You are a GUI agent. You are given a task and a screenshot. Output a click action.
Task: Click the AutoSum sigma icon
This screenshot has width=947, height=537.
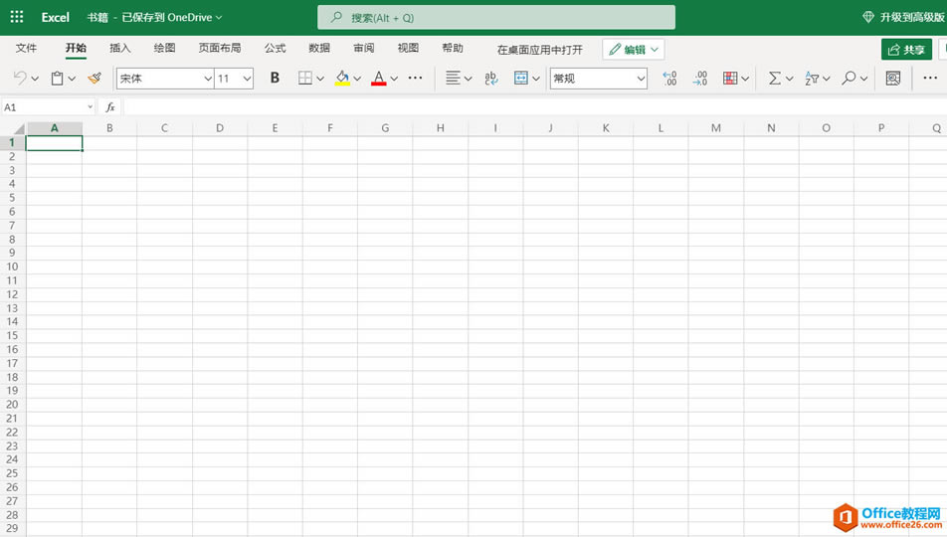774,78
